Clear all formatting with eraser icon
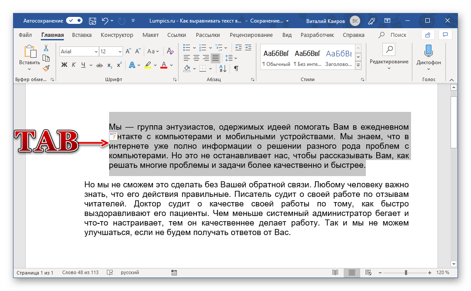 click(170, 52)
